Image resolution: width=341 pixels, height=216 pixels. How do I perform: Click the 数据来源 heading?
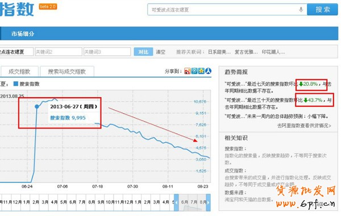(x=235, y=193)
